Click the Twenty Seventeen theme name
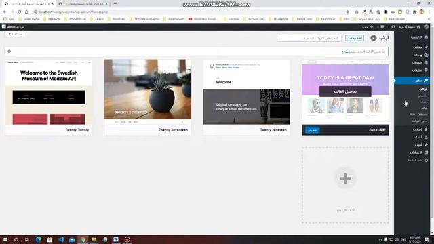This screenshot has width=434, height=244. 173,129
